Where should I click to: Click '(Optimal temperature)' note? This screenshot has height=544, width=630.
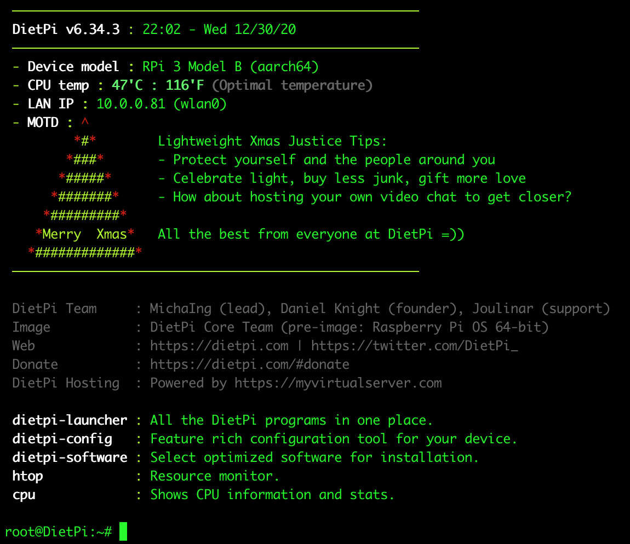tap(292, 85)
